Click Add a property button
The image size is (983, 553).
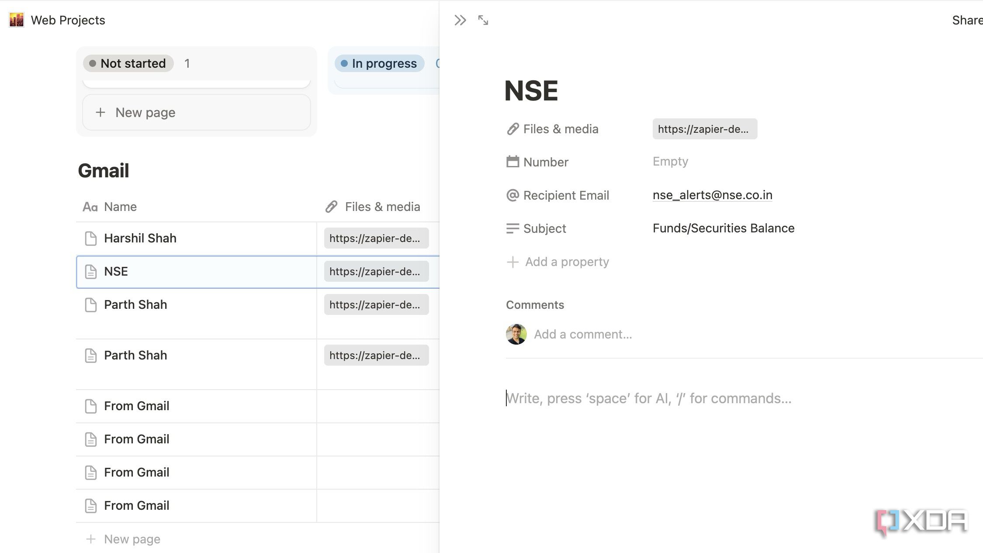pyautogui.click(x=557, y=262)
